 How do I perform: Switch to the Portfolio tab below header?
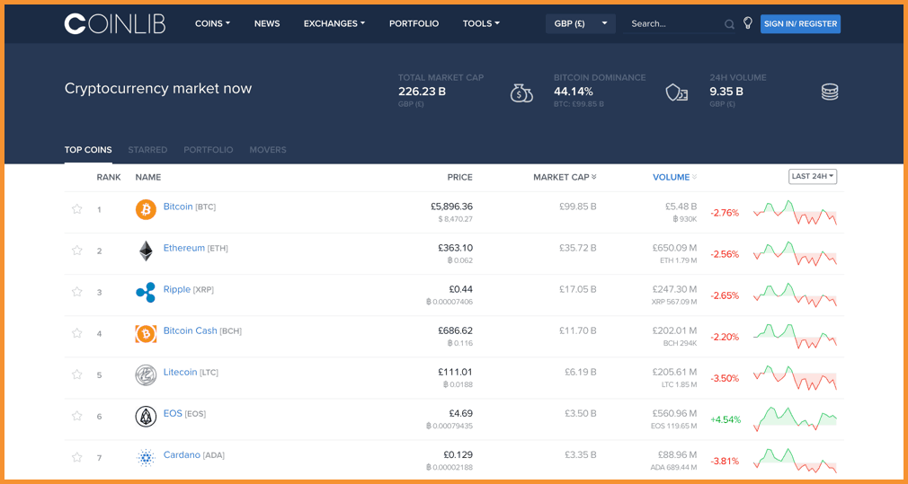(209, 150)
